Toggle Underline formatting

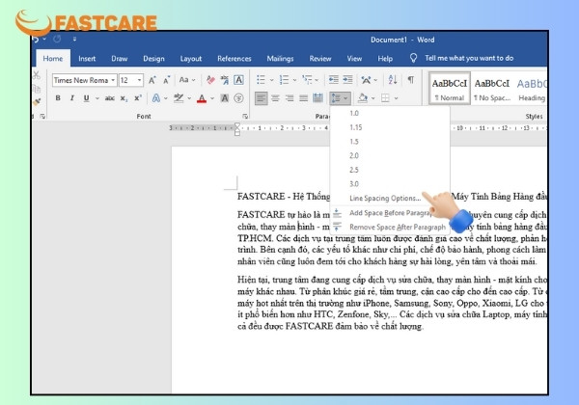[x=87, y=98]
